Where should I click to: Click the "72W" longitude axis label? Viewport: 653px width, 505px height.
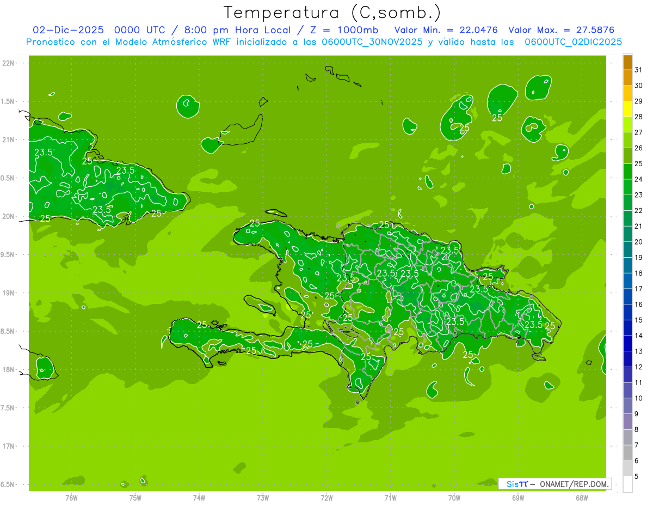click(x=326, y=498)
